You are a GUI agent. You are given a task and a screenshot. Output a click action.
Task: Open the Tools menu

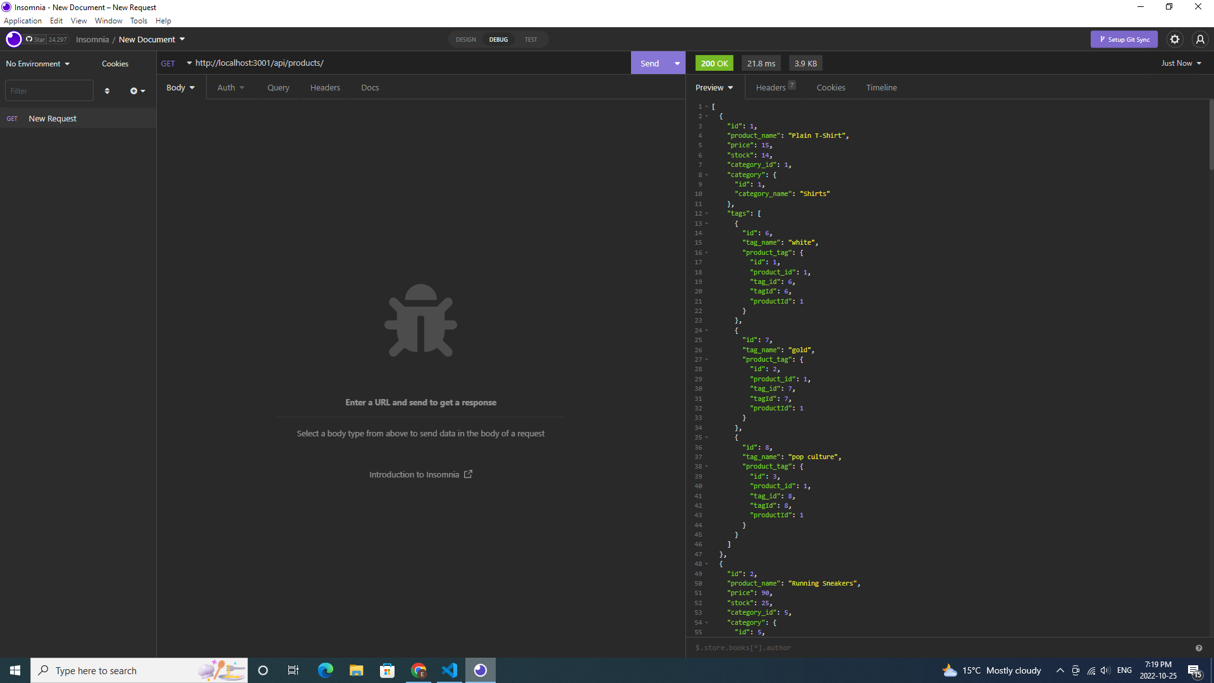[x=138, y=21]
